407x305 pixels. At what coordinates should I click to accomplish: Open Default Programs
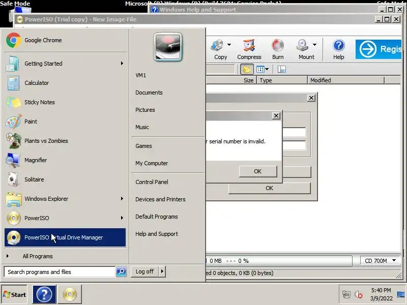pos(157,217)
